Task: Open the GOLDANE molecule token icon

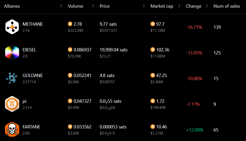Action: pyautogui.click(x=12, y=78)
